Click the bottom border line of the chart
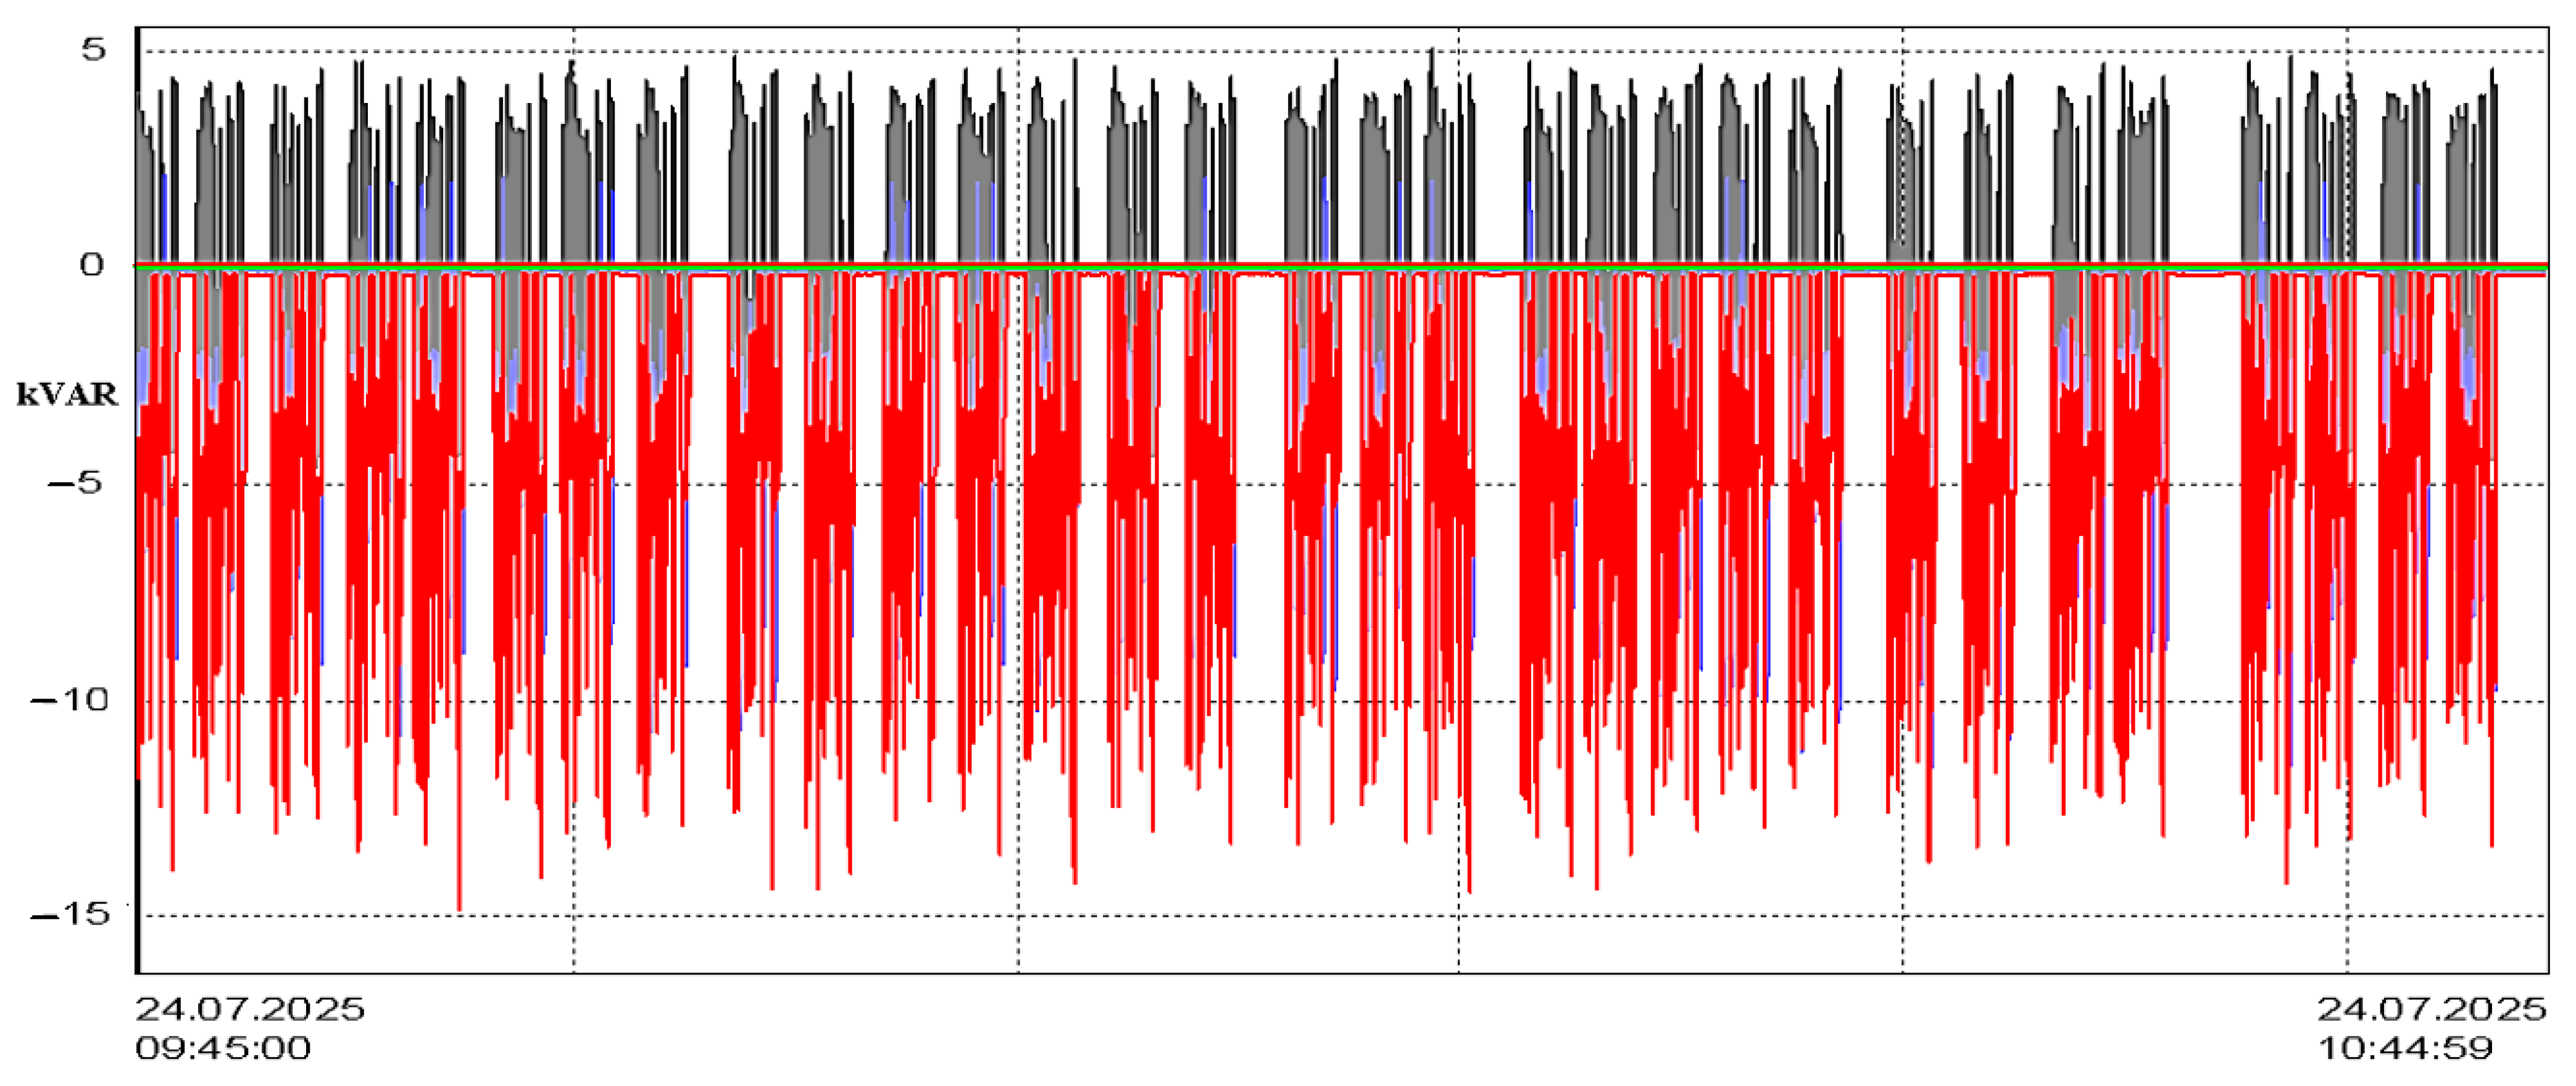 pos(1300,973)
